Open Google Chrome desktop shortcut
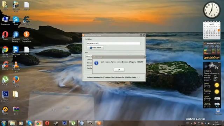This screenshot has height=126, width=224. [x=5, y=52]
